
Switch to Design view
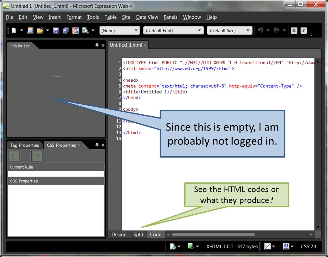click(119, 235)
